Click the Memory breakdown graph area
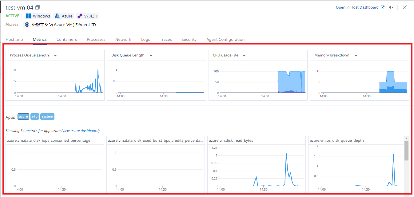 click(x=360, y=80)
